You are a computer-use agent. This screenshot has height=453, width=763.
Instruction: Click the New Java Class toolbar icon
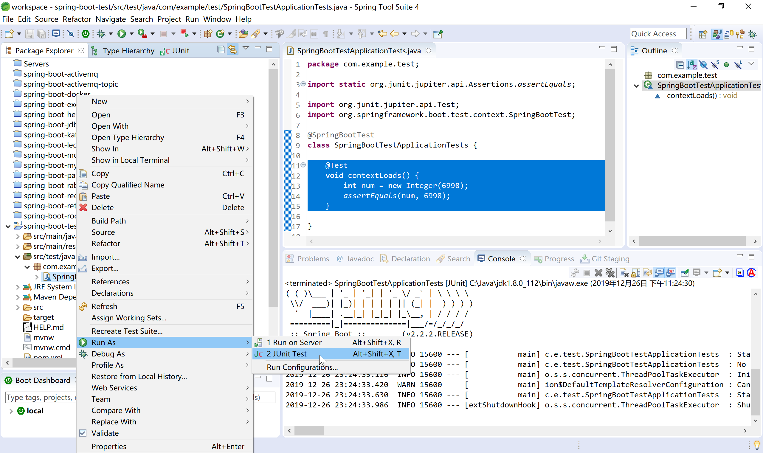[220, 34]
